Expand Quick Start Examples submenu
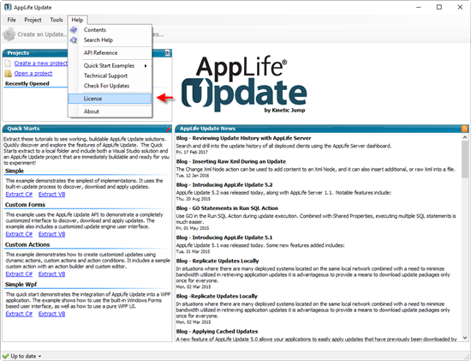 coord(110,65)
